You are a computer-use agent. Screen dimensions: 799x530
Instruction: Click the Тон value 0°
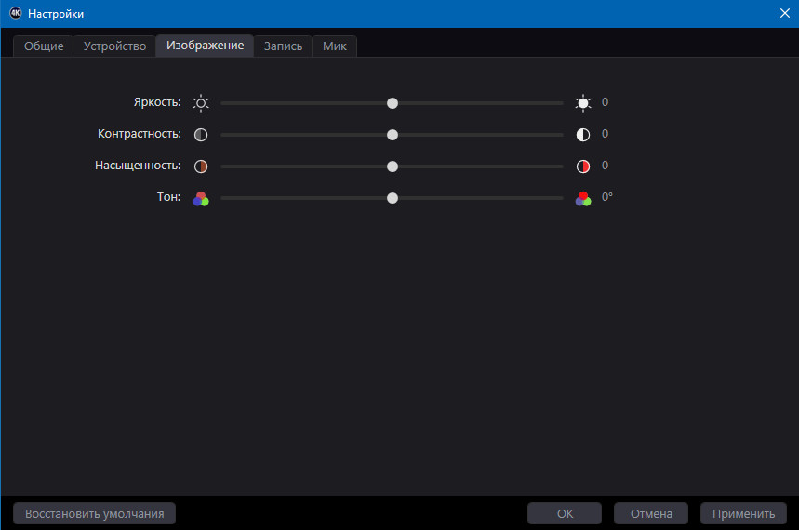[x=606, y=197]
